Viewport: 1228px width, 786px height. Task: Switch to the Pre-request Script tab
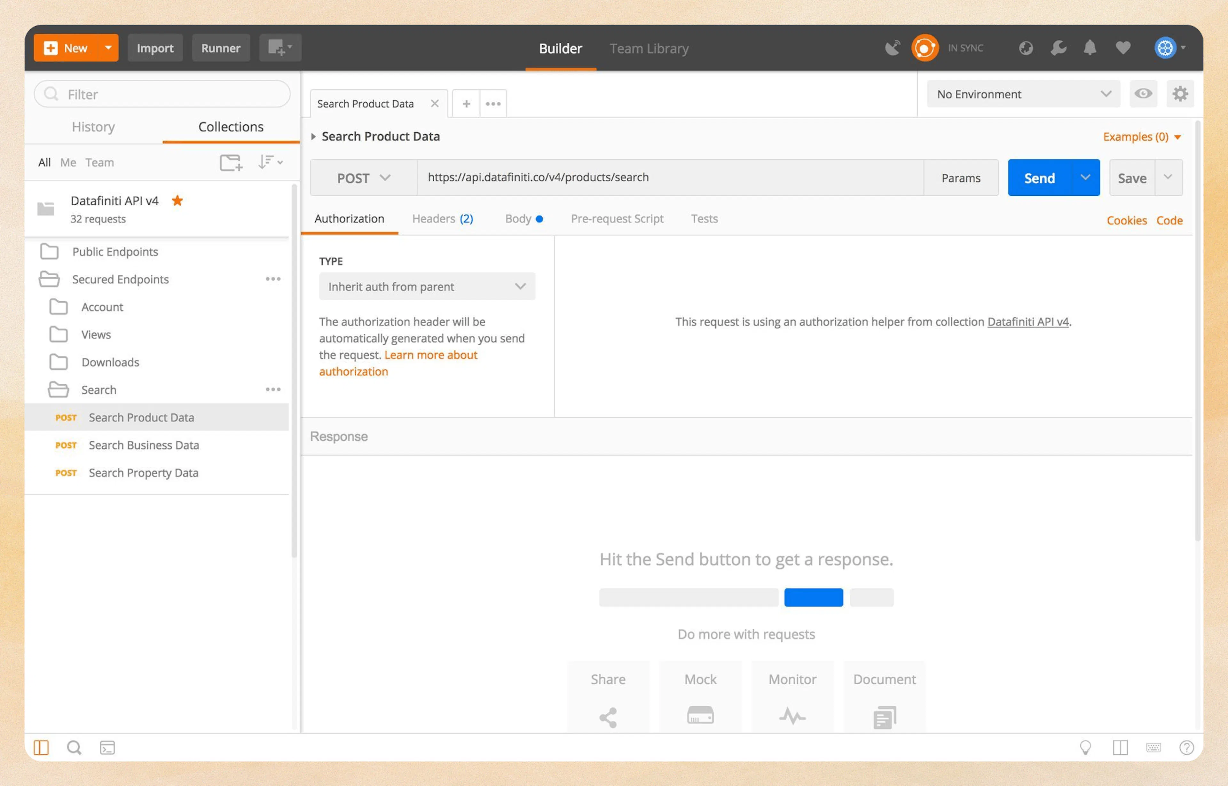[x=617, y=218]
